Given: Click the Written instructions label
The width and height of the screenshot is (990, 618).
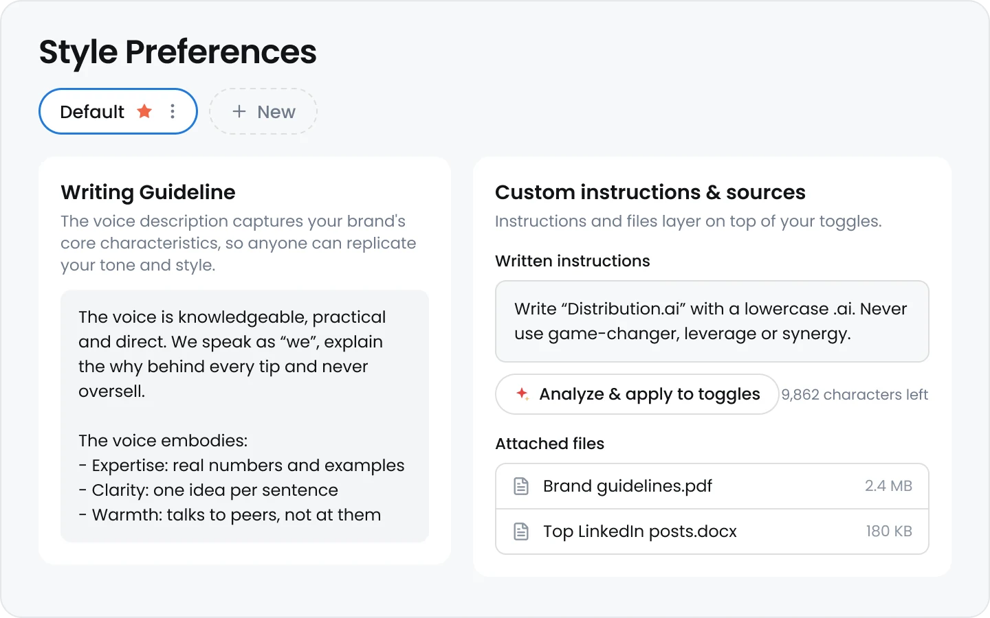Looking at the screenshot, I should coord(573,261).
